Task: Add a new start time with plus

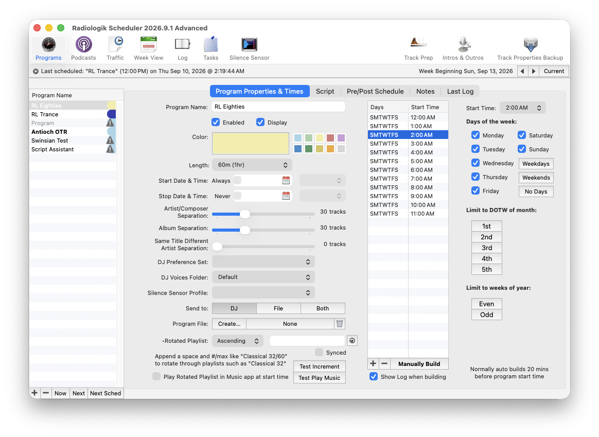Action: (x=373, y=364)
